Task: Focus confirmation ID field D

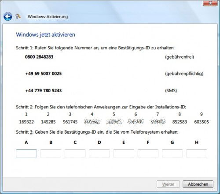Action: point(99,153)
